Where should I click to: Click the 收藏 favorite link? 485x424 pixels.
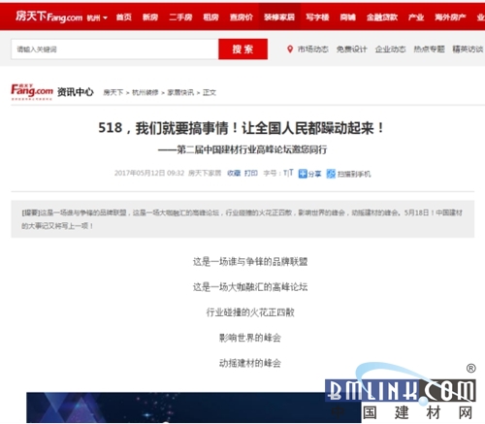[234, 174]
